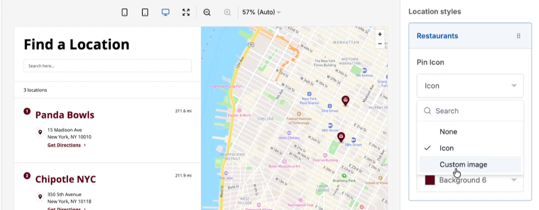Click the Gramercy Park map label
539x210 pixels.
pos(345,180)
